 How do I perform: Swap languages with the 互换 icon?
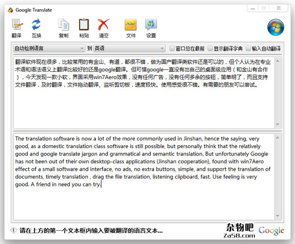point(36,25)
